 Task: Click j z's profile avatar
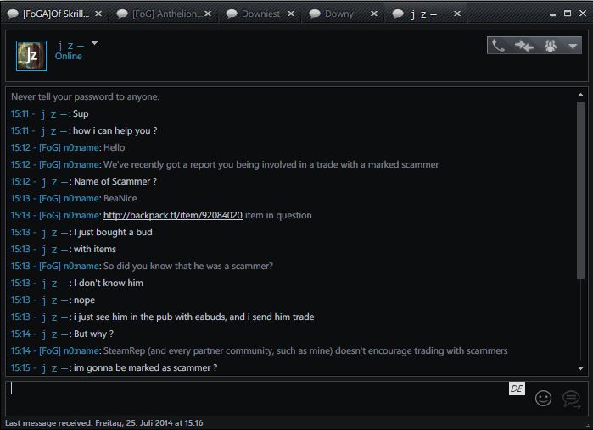(x=31, y=56)
